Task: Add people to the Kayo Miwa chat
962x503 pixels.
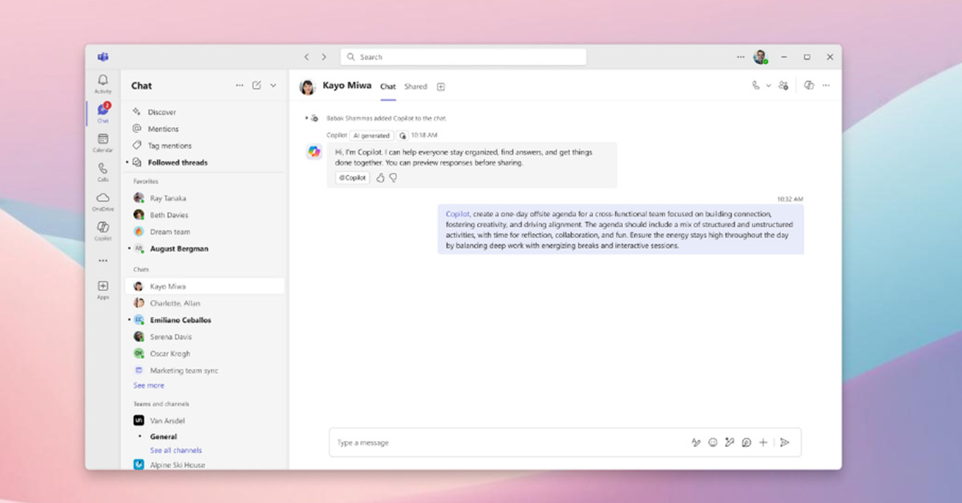Action: 784,85
